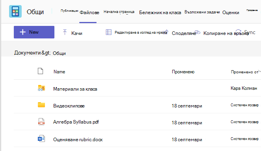Select the Качи upload button

[x=77, y=33]
